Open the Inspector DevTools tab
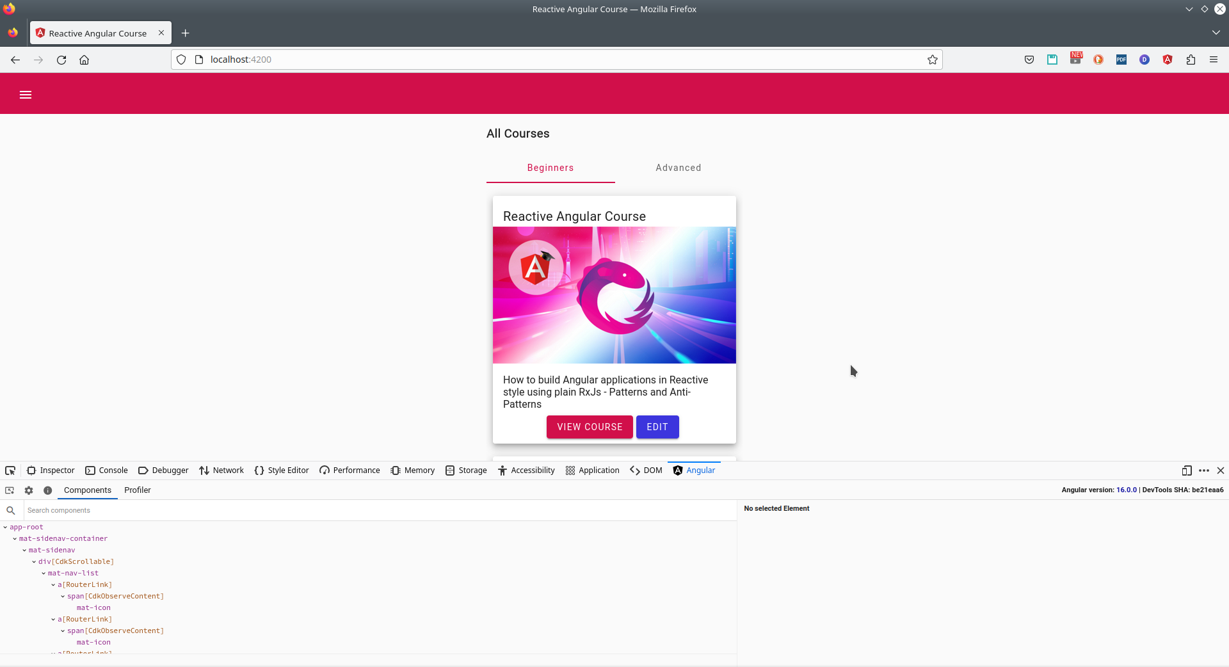The width and height of the screenshot is (1229, 667). pyautogui.click(x=51, y=470)
